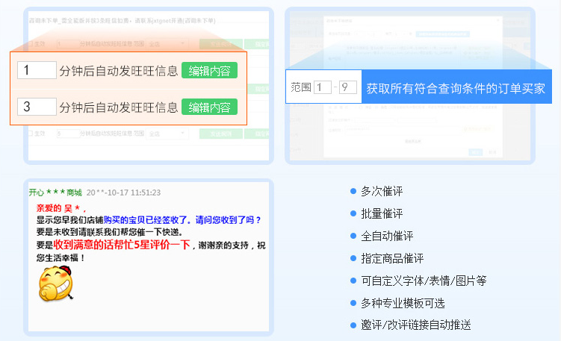Viewport: 561px width, 341px height.
Task: Click the bullet item 批量催评
Action: click(x=382, y=213)
